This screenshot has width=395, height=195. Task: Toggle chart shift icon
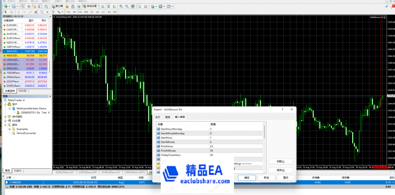145,6
